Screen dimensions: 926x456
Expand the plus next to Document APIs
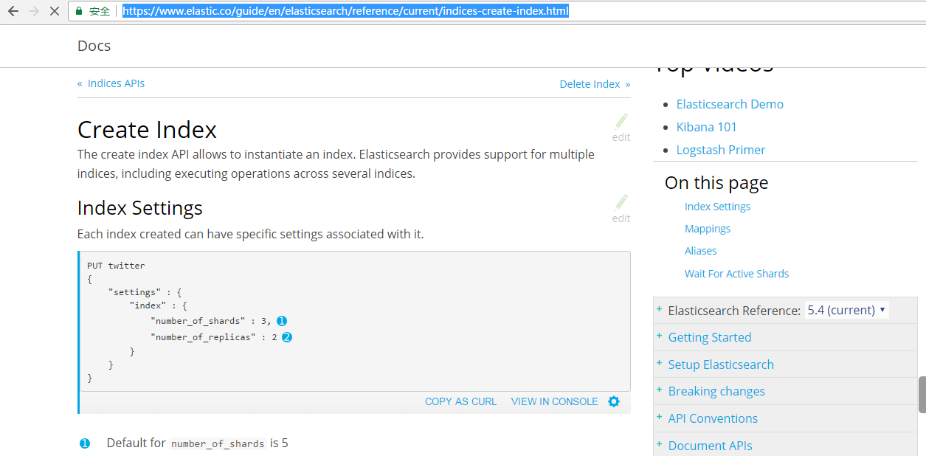(660, 445)
